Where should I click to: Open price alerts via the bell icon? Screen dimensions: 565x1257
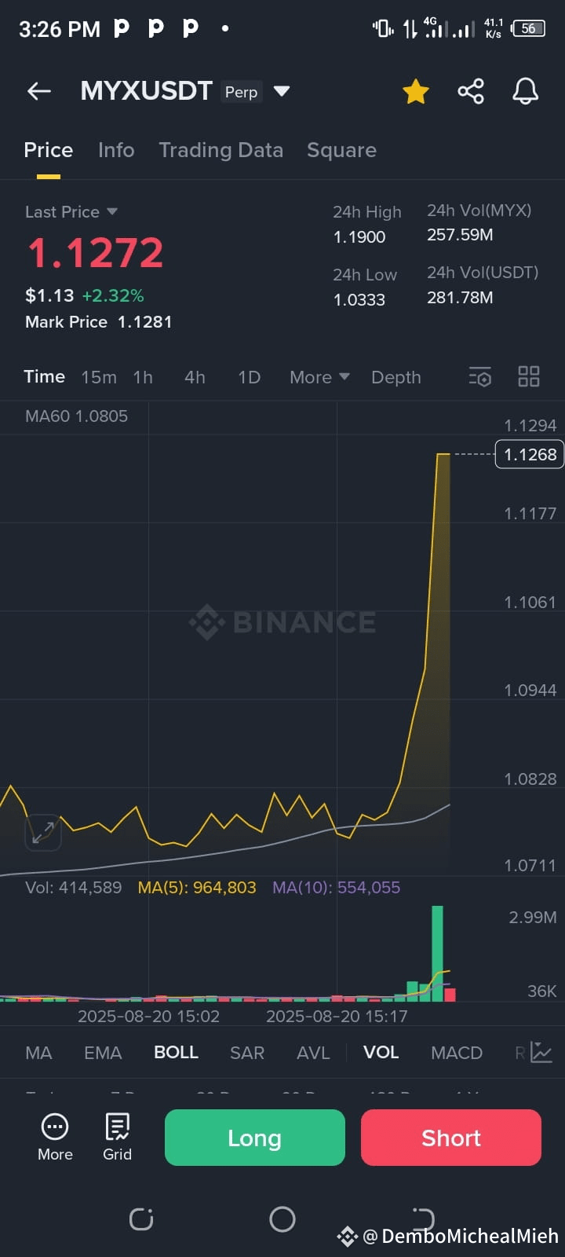pyautogui.click(x=524, y=90)
